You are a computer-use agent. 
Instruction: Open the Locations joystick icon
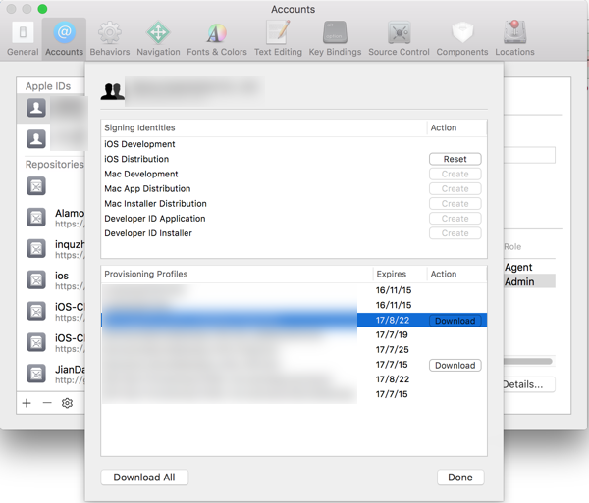514,32
